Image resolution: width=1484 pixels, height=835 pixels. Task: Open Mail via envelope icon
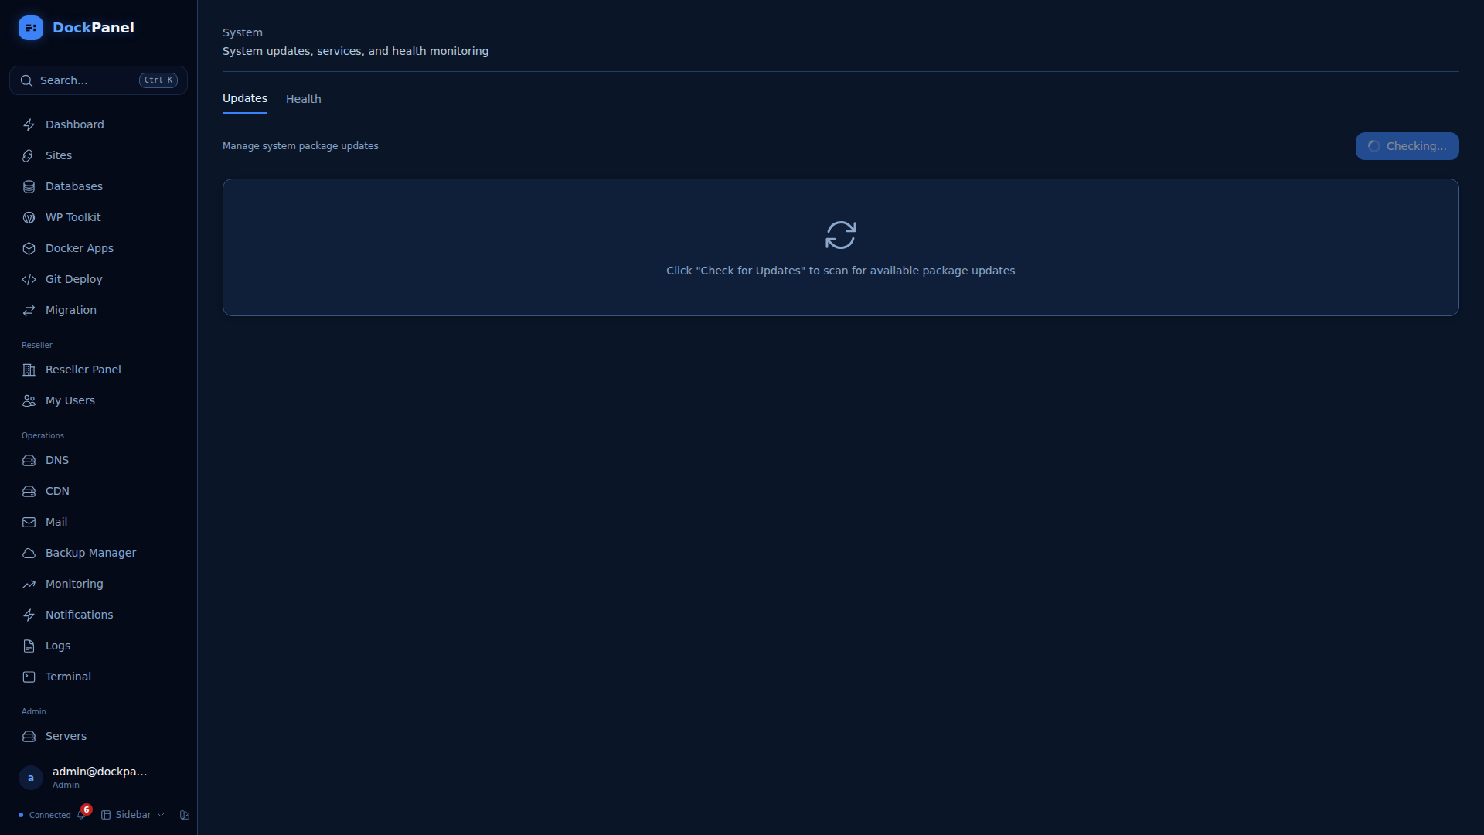[29, 522]
